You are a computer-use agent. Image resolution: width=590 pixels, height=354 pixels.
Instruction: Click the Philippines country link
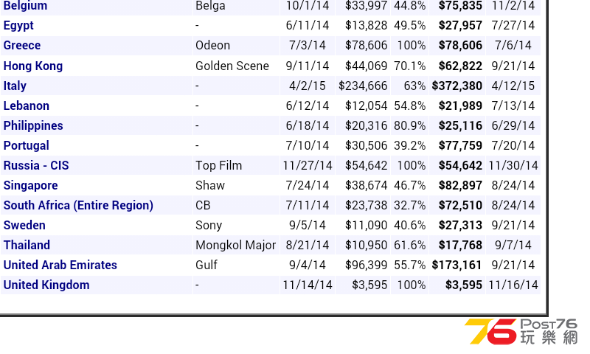pos(33,125)
